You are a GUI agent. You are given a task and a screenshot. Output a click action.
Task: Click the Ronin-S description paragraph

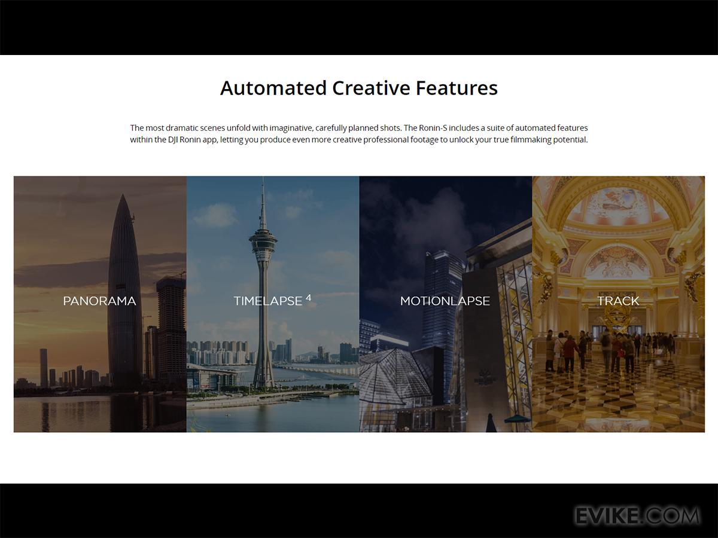coord(359,133)
